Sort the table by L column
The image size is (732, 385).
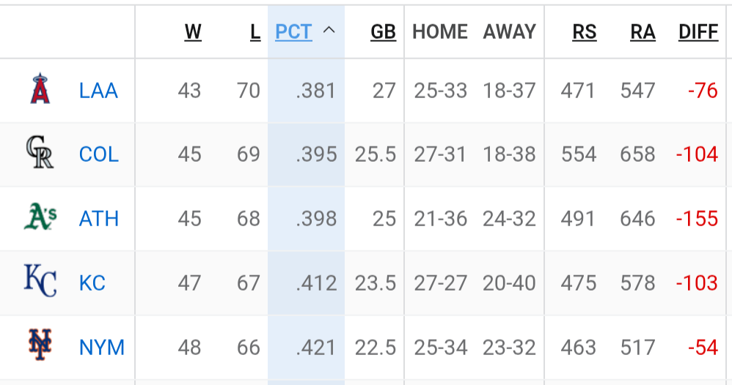click(x=255, y=31)
